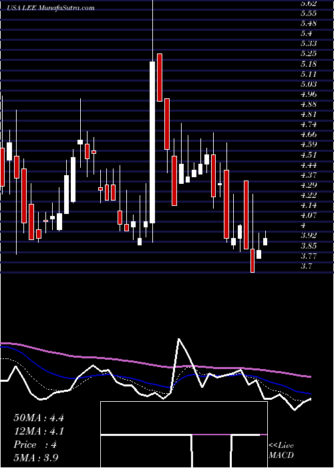Click the '12MA : 4.1' indicator text
The width and height of the screenshot is (334, 468).
[x=39, y=431]
